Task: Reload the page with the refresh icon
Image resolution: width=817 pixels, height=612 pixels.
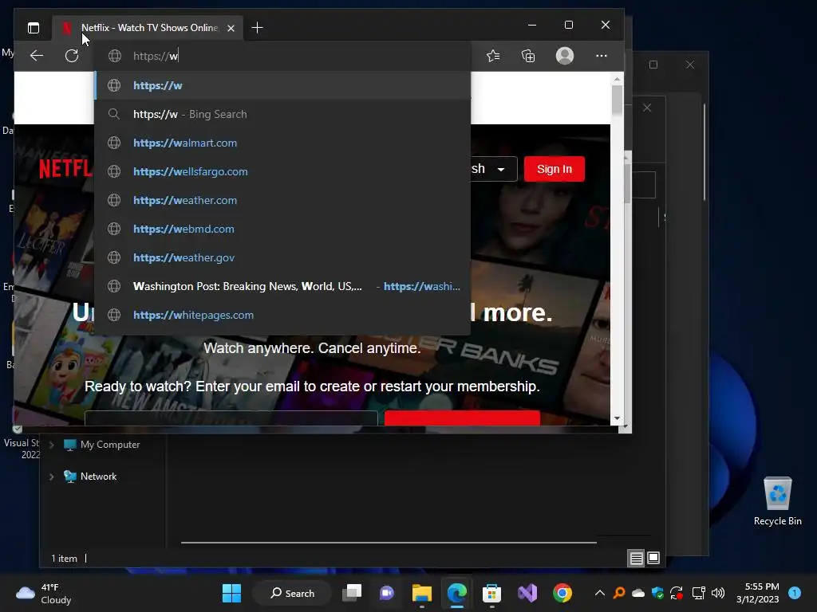Action: click(x=72, y=56)
